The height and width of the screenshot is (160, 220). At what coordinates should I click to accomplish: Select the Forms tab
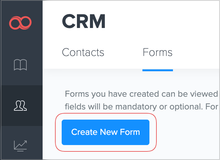157,52
